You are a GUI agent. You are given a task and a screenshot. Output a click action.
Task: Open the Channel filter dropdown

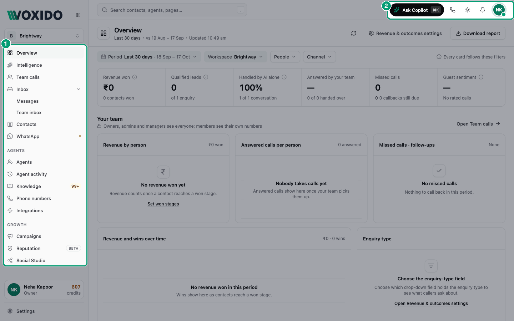(x=319, y=57)
